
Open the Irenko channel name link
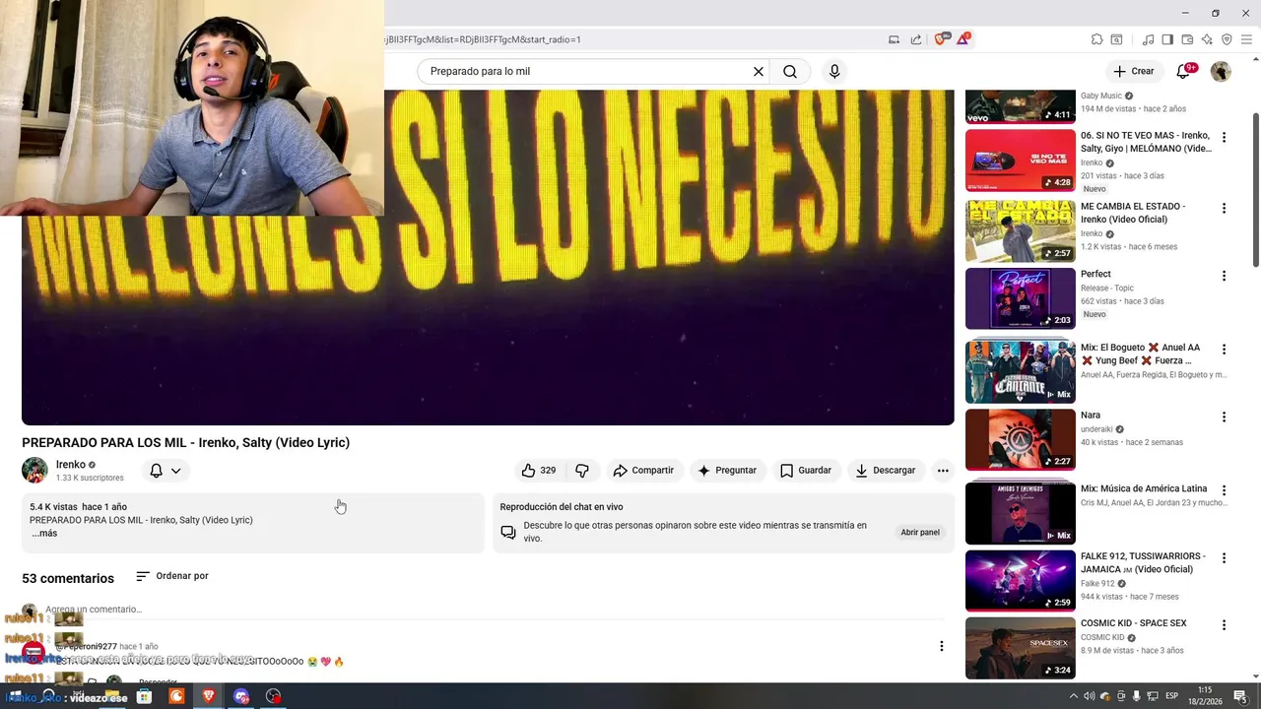(x=71, y=465)
